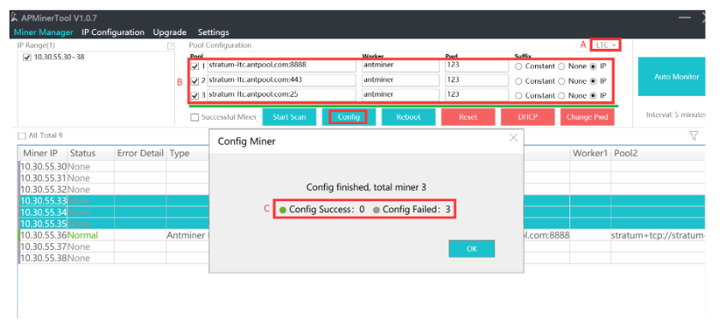The image size is (722, 321).
Task: Select IP suffix for pool 1
Action: pyautogui.click(x=593, y=66)
